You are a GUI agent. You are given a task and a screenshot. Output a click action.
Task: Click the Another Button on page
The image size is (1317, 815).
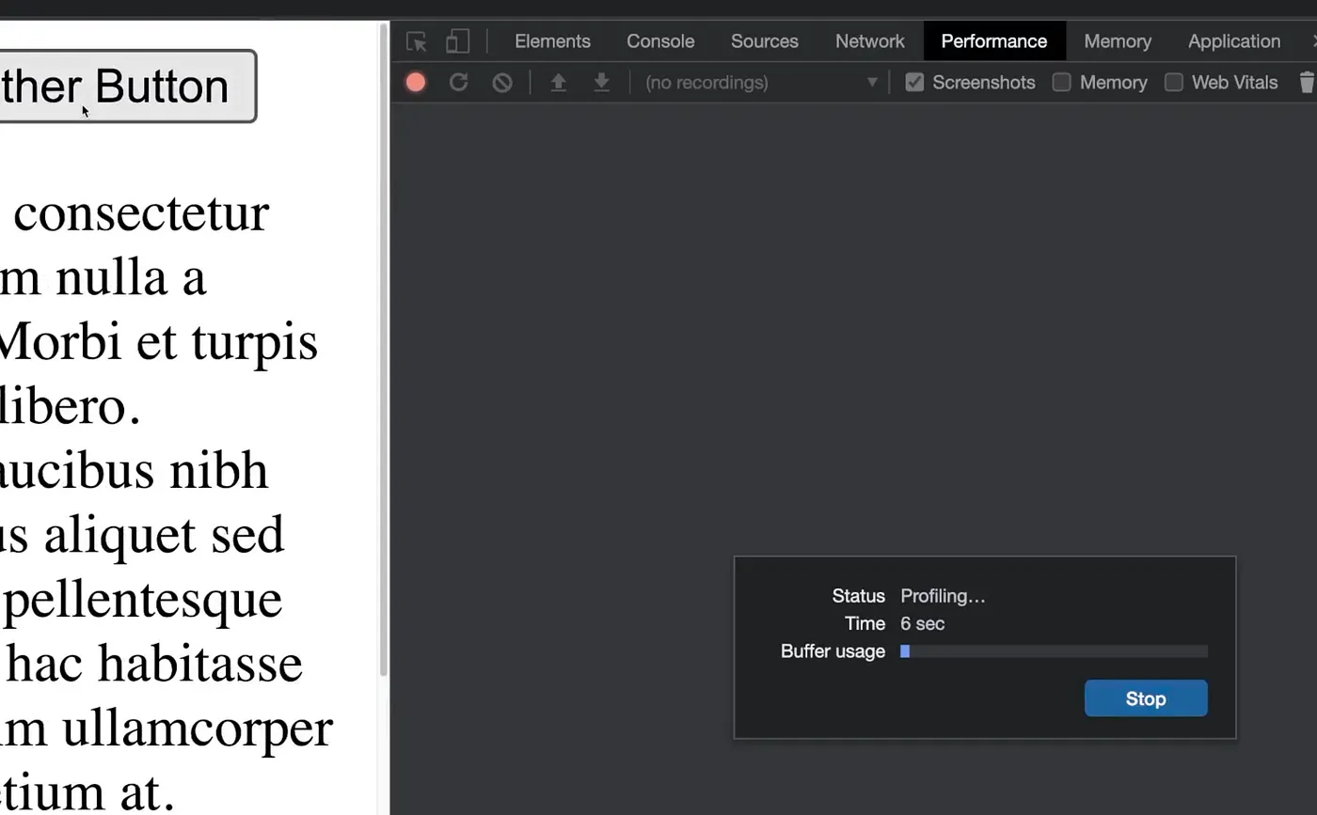click(x=127, y=86)
